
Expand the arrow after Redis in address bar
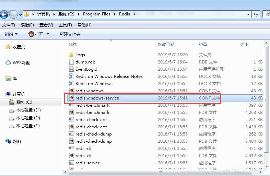coord(134,14)
